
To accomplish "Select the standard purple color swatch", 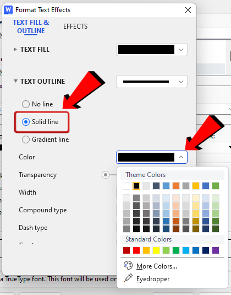I will click(216, 250).
